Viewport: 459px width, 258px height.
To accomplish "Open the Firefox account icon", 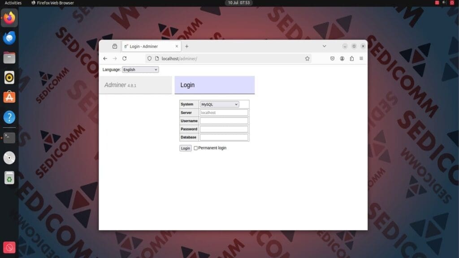I will click(x=342, y=58).
